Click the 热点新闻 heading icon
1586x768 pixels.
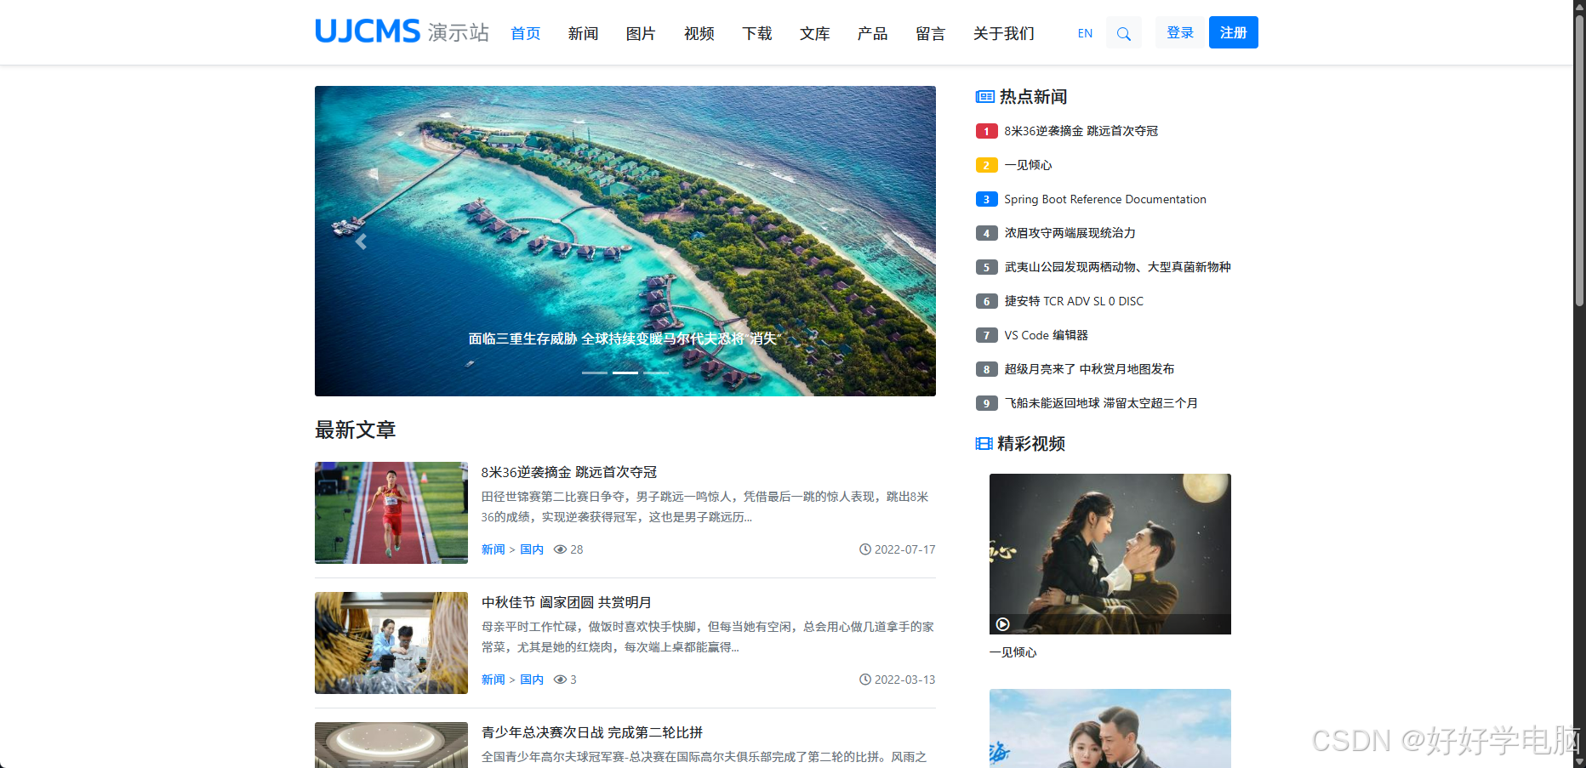pyautogui.click(x=984, y=97)
